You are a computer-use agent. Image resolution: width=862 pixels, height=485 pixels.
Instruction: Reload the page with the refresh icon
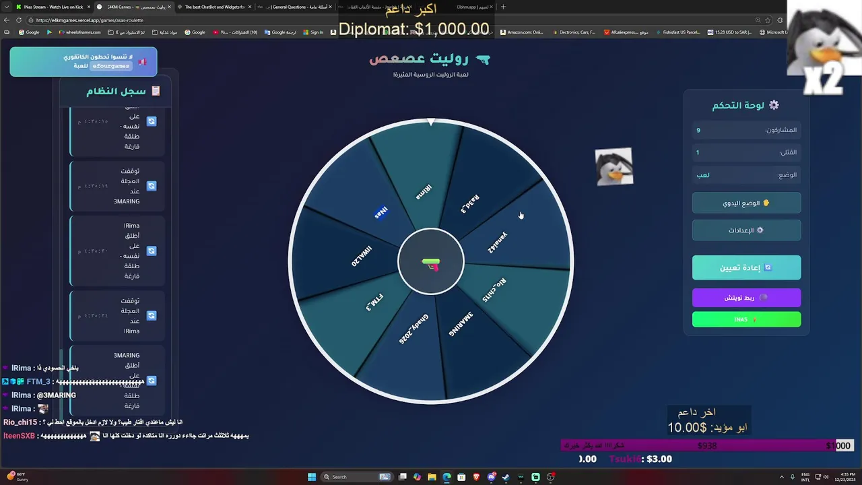(x=20, y=20)
